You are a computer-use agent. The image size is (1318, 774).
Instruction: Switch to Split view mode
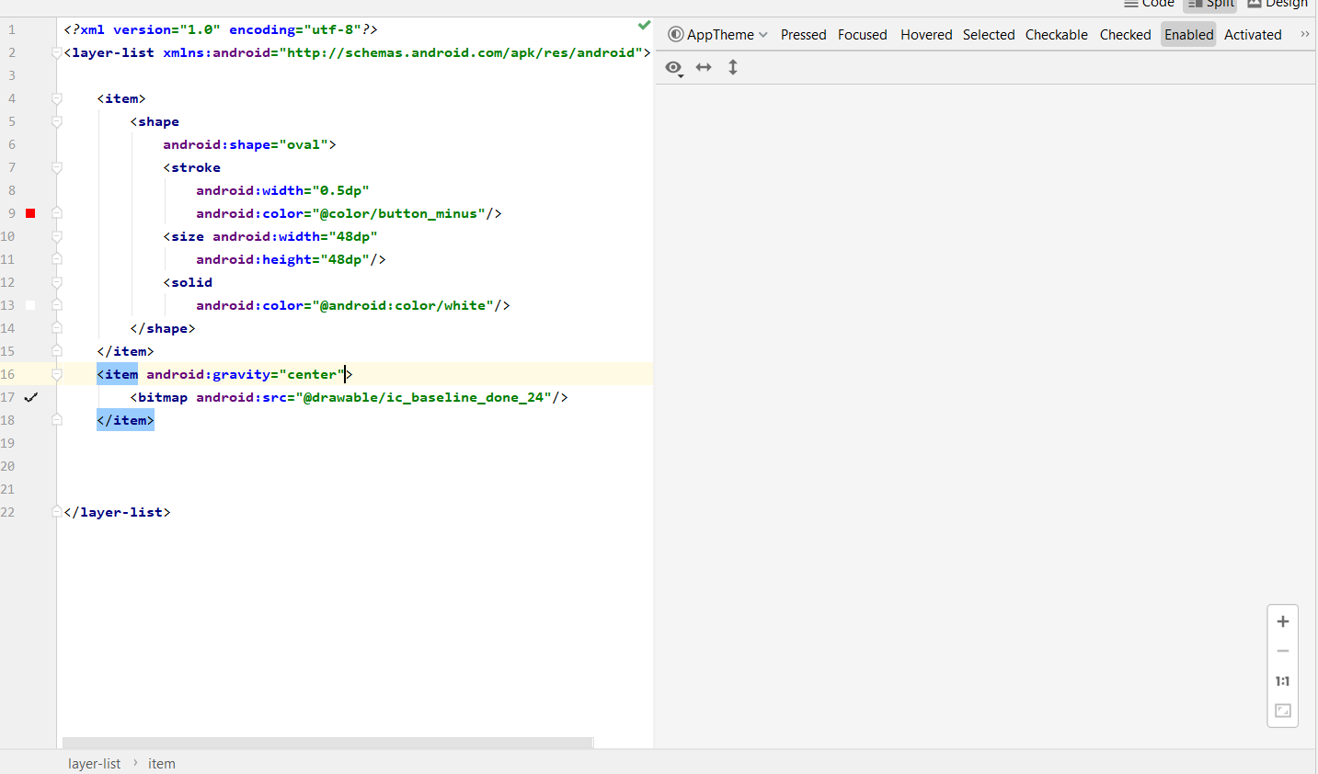point(1210,4)
